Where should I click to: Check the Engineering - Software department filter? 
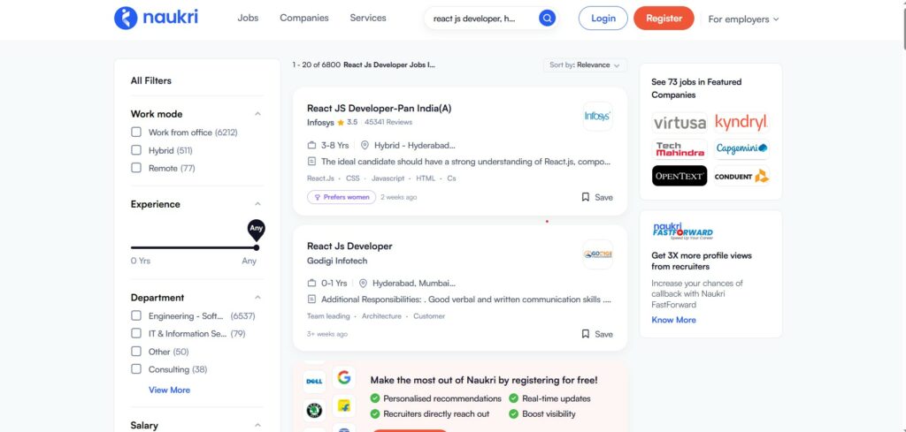pyautogui.click(x=135, y=315)
